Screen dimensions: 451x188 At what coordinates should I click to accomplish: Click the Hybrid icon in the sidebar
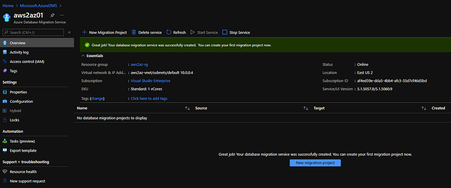[5, 111]
